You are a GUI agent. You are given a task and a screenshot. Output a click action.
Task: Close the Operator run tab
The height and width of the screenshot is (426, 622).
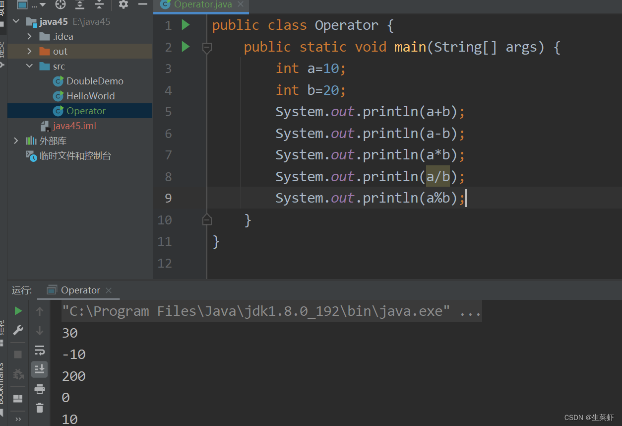(x=109, y=290)
